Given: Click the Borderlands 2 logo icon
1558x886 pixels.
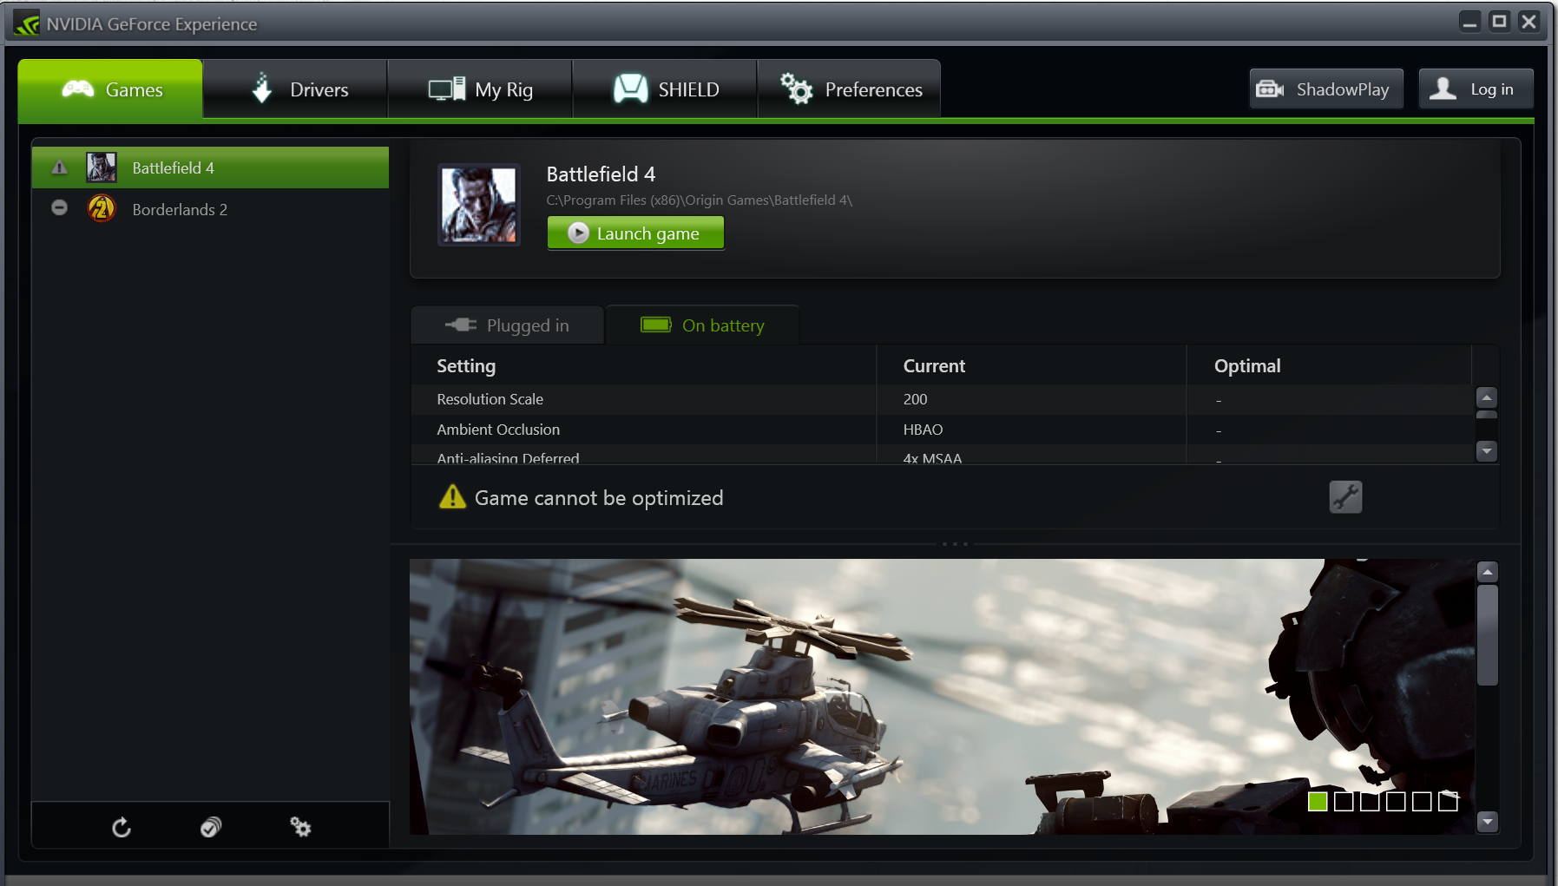Looking at the screenshot, I should [x=102, y=209].
